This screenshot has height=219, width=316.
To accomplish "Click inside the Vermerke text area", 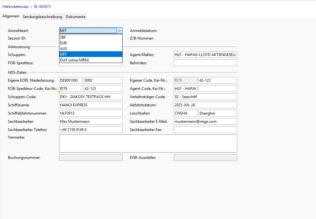I will pyautogui.click(x=148, y=144).
